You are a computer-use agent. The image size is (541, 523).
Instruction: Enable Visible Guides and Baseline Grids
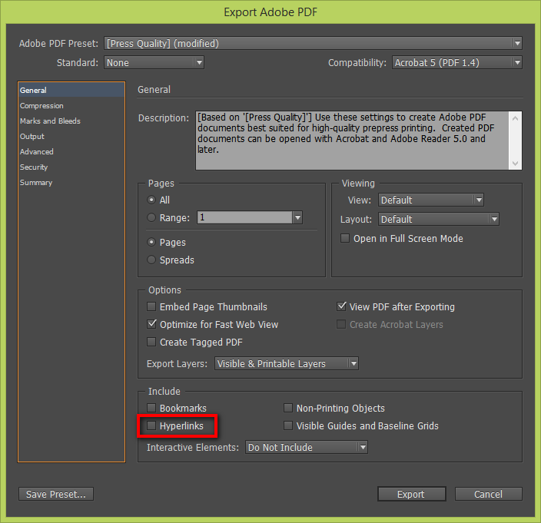click(288, 425)
